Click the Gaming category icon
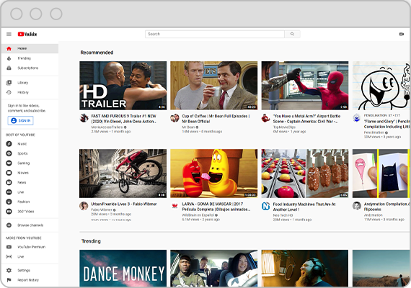The width and height of the screenshot is (411, 288). coord(9,163)
